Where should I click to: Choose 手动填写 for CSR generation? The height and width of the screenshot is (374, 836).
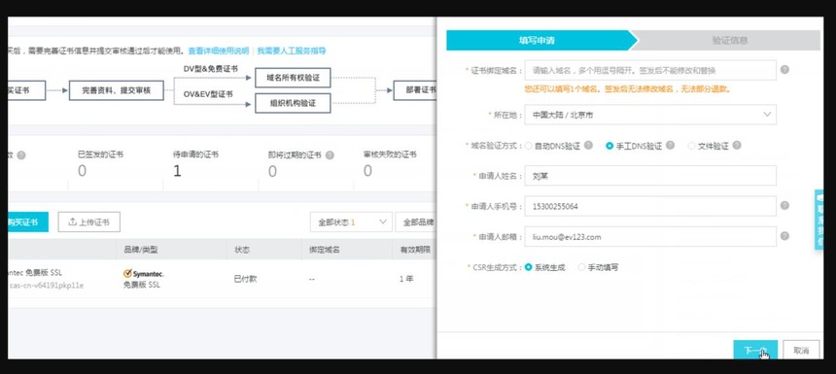581,267
